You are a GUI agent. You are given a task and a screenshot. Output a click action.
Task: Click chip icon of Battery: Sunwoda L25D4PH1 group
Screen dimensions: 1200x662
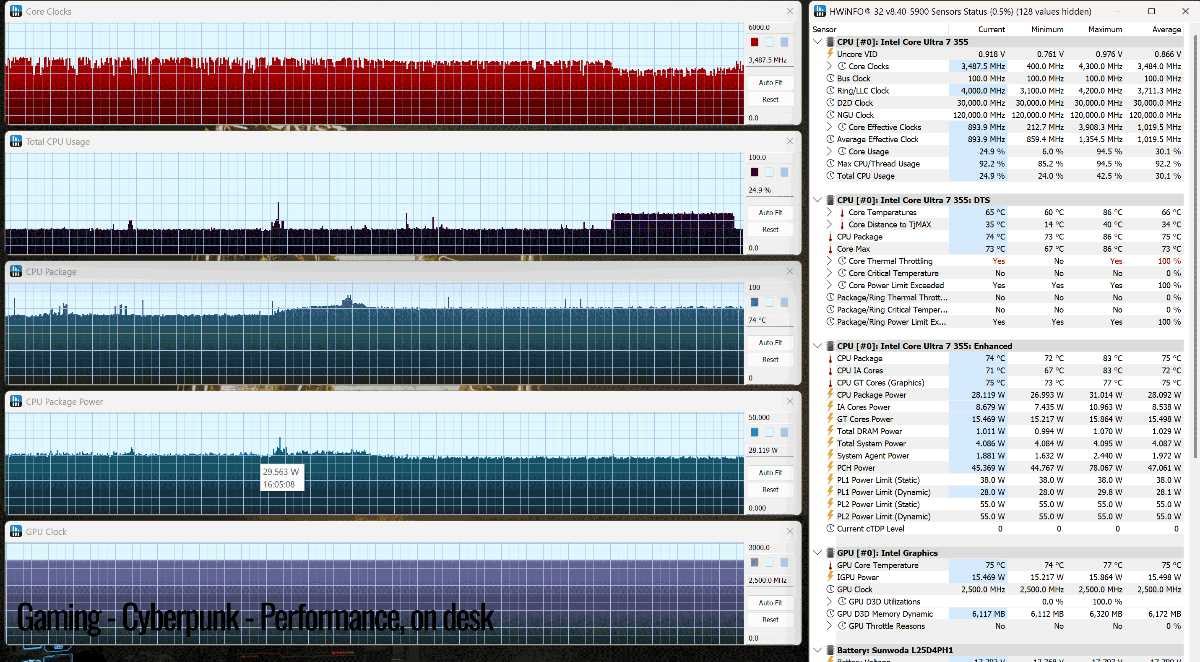click(830, 650)
